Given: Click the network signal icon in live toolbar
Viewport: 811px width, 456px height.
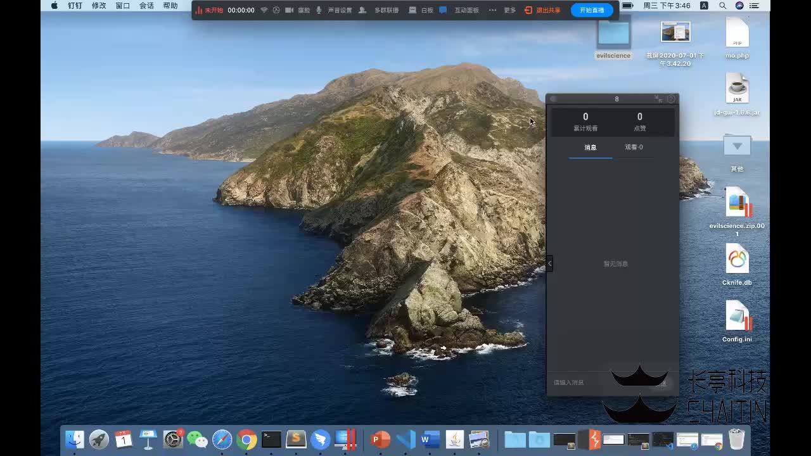Looking at the screenshot, I should click(264, 10).
